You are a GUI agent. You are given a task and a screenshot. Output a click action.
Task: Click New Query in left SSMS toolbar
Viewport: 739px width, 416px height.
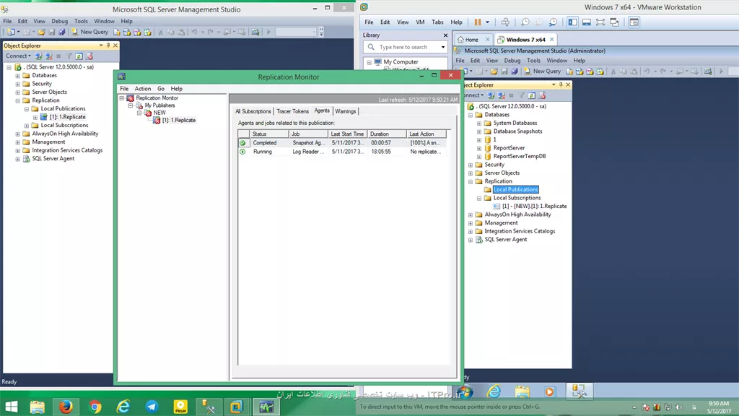pos(89,32)
